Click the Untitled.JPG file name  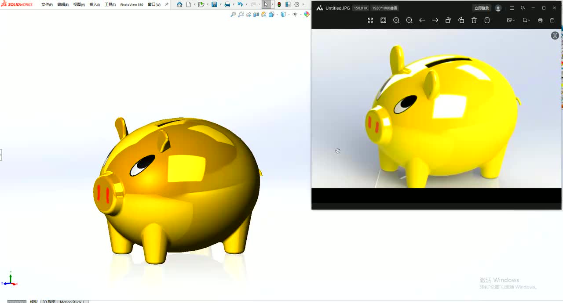point(338,8)
